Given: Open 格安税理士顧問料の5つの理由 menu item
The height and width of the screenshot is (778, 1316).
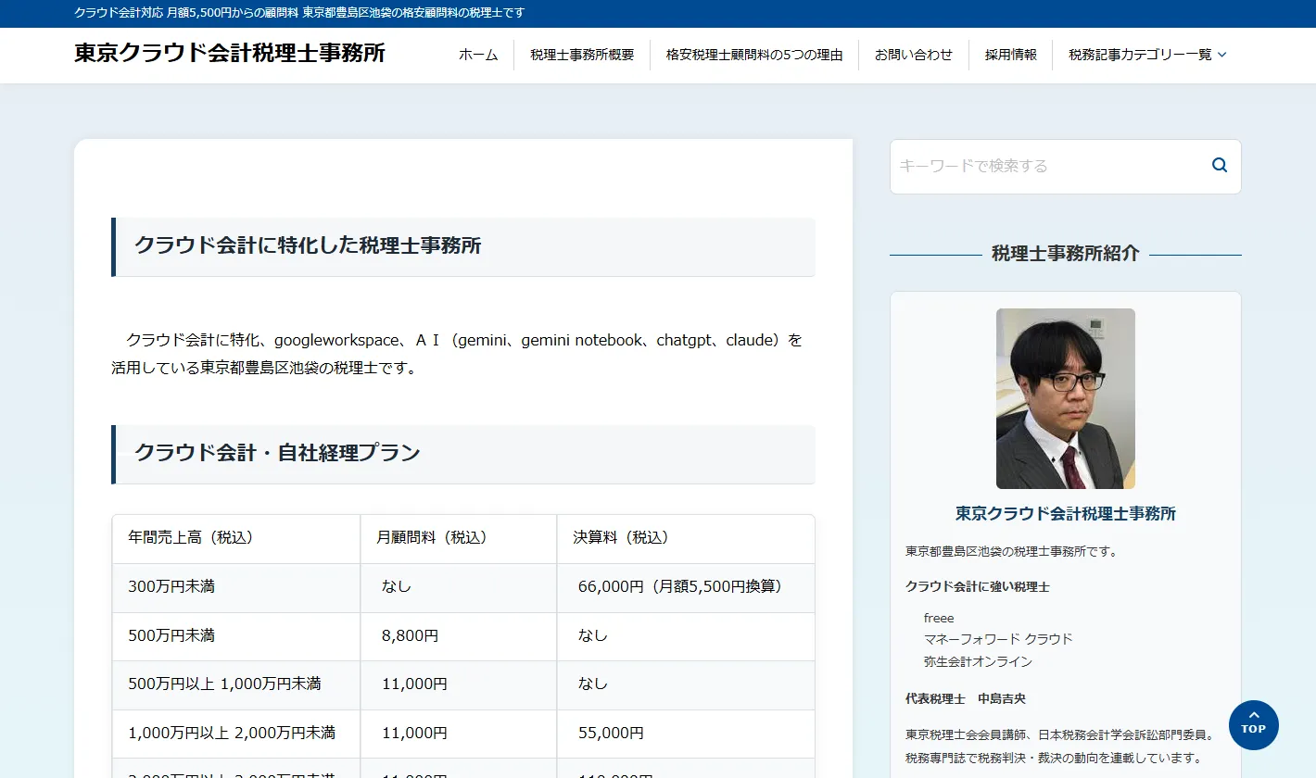Looking at the screenshot, I should [754, 55].
